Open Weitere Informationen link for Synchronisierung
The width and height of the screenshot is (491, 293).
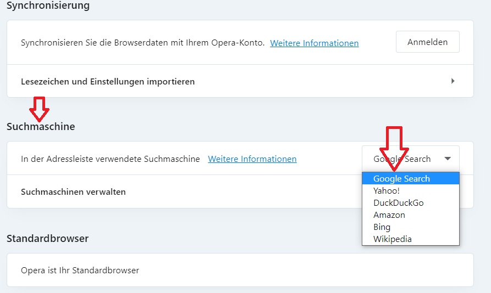(315, 43)
